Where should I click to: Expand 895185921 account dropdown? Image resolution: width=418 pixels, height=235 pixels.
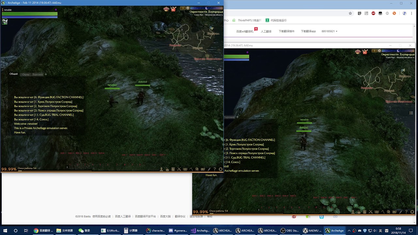click(x=329, y=31)
